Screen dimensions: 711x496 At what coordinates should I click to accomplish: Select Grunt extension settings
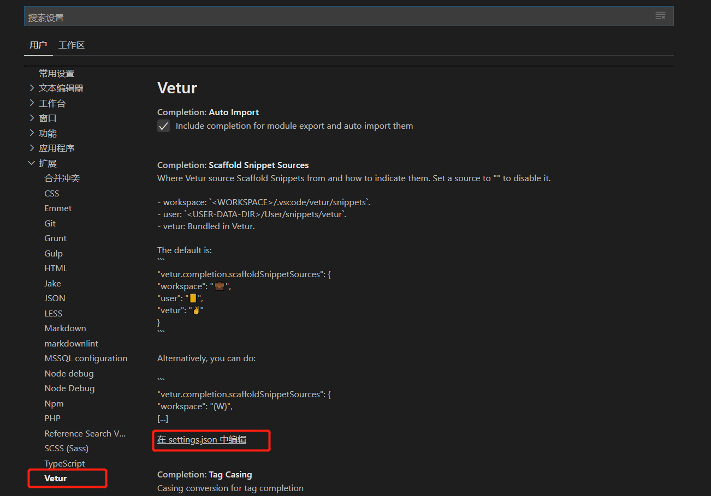click(56, 238)
